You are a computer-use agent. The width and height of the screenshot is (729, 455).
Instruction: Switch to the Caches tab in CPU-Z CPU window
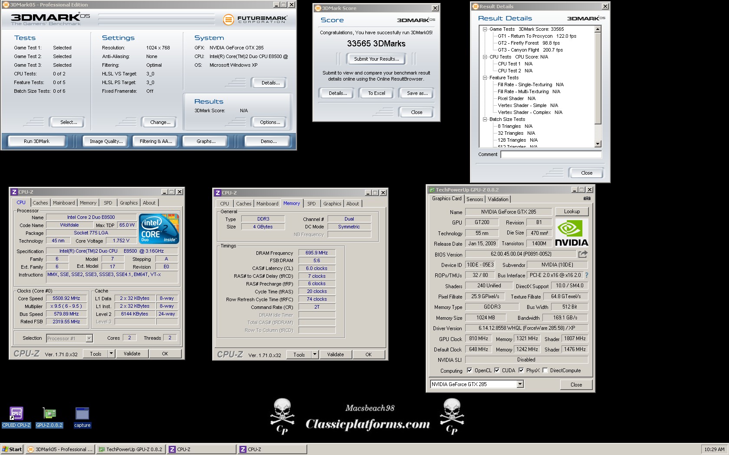coord(40,203)
